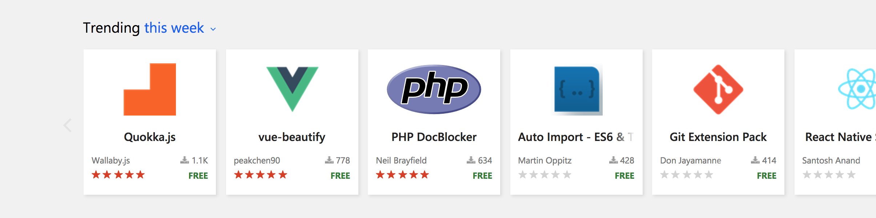Click publisher name Wallaby.js
This screenshot has height=218, width=876.
point(110,161)
